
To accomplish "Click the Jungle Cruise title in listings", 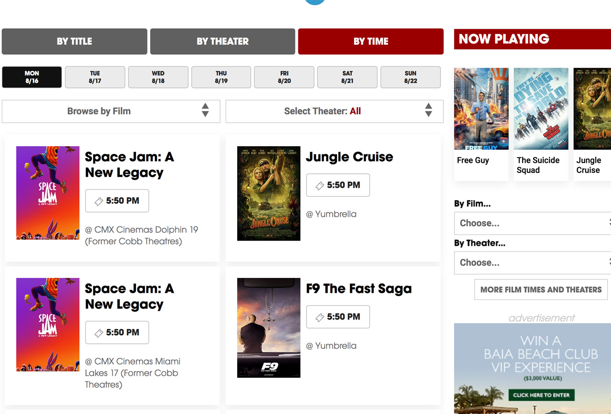I will click(x=349, y=157).
